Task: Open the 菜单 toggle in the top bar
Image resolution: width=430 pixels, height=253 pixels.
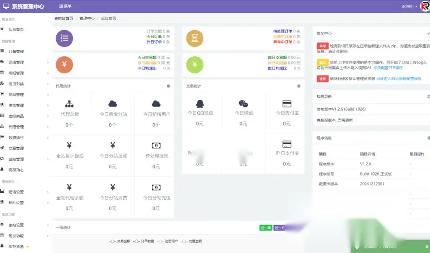Action: pos(65,6)
